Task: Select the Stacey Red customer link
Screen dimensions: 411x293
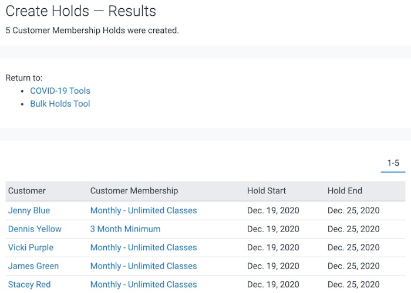Action: tap(29, 284)
